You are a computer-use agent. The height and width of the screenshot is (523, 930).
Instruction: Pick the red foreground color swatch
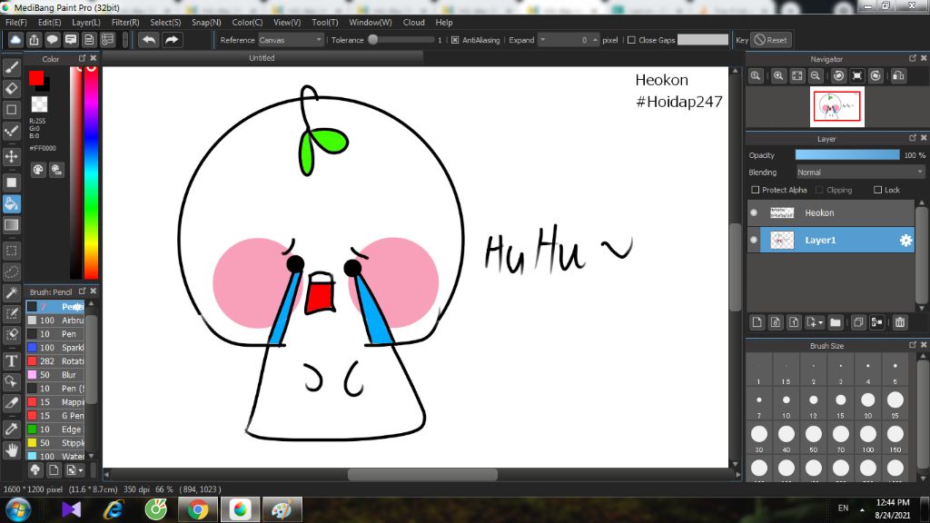[x=36, y=78]
